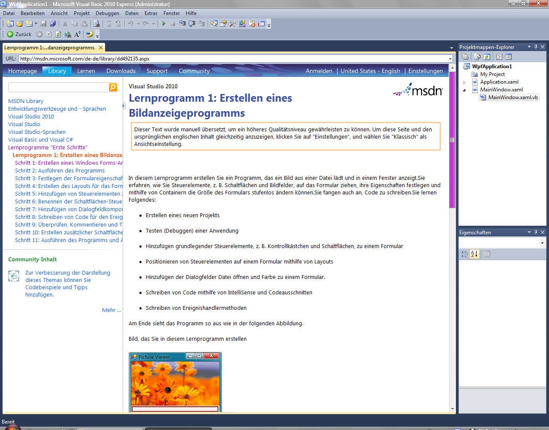Click the green Zurück back arrow

point(10,34)
